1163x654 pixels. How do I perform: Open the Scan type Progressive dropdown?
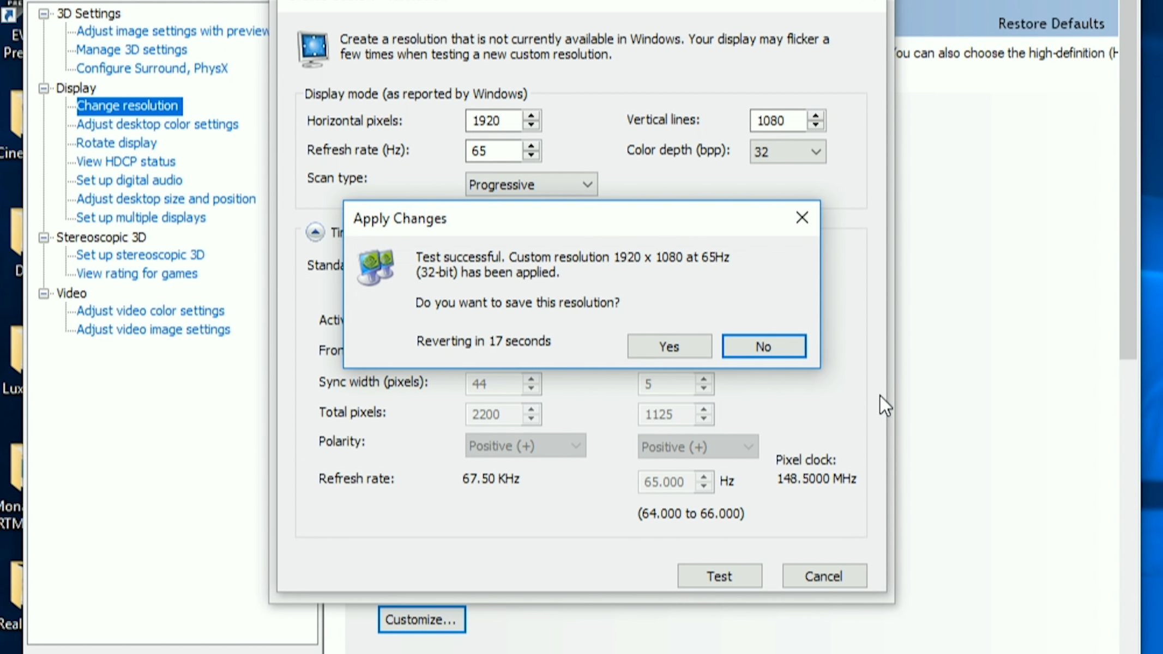tap(531, 185)
